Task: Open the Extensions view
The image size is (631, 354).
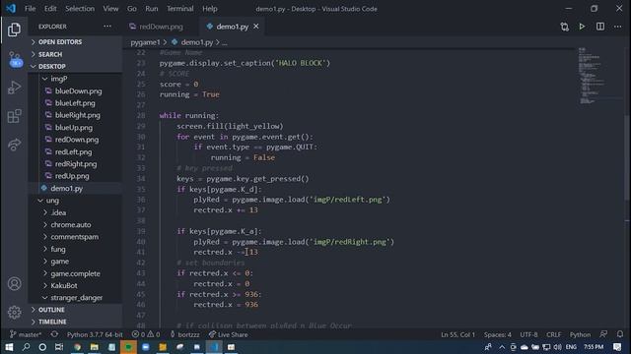Action: pos(14,116)
